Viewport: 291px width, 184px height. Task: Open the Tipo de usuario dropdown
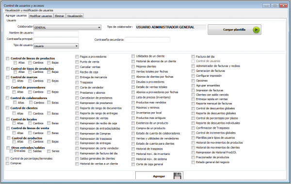pyautogui.click(x=56, y=46)
